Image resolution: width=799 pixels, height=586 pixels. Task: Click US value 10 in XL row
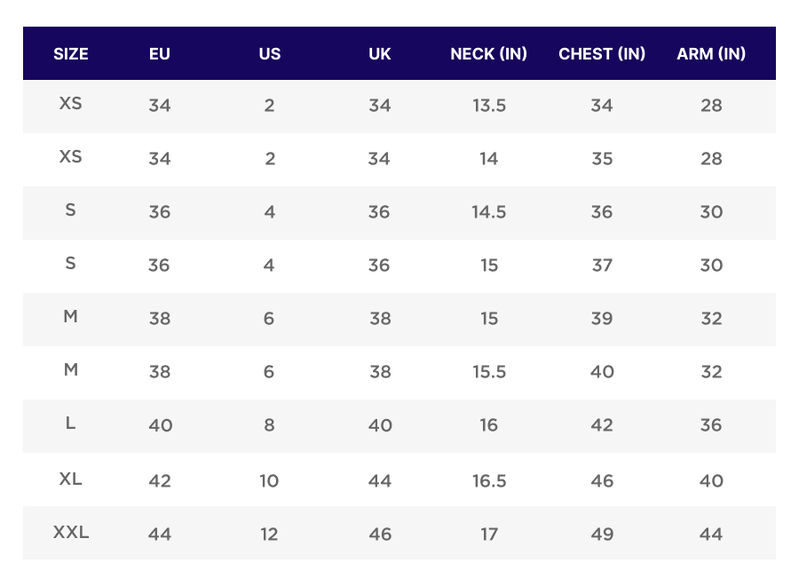click(x=269, y=481)
